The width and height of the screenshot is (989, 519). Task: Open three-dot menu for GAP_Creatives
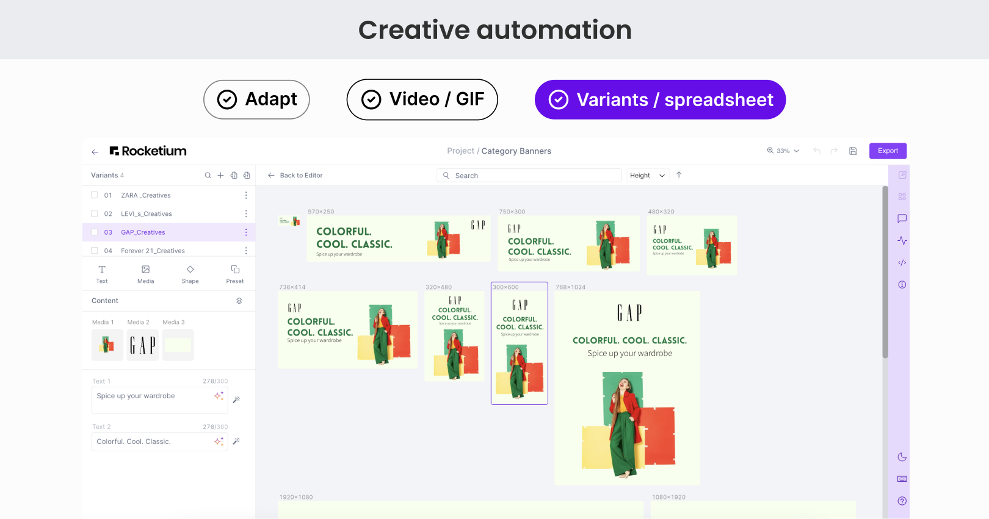tap(246, 232)
